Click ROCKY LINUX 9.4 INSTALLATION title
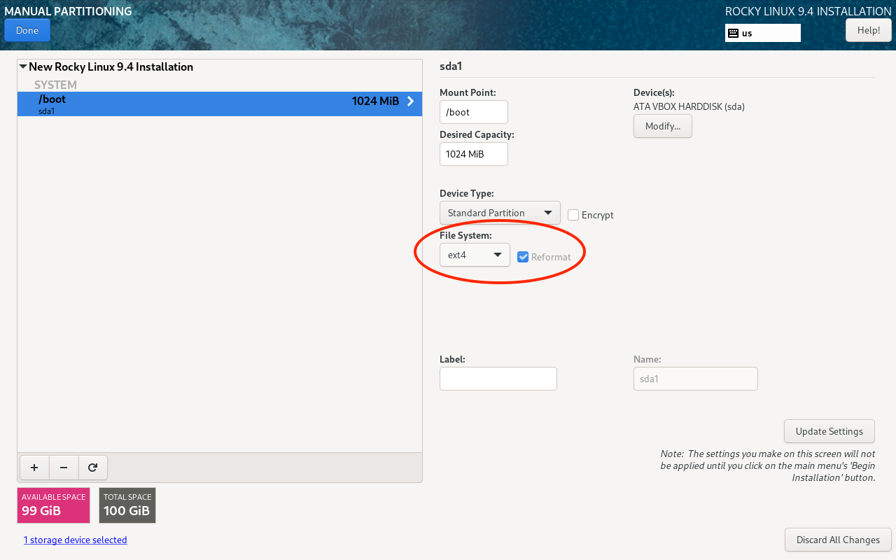896x560 pixels. coord(808,11)
